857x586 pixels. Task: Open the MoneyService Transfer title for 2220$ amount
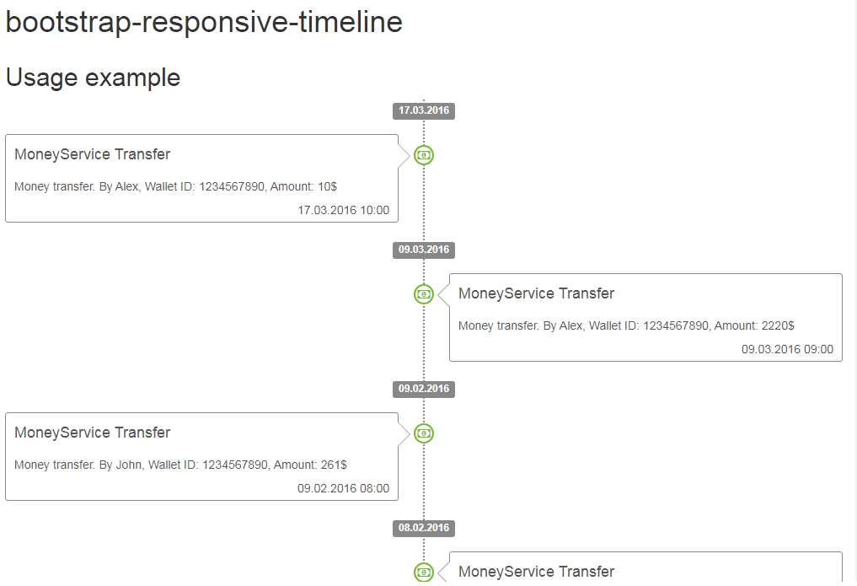pos(536,293)
